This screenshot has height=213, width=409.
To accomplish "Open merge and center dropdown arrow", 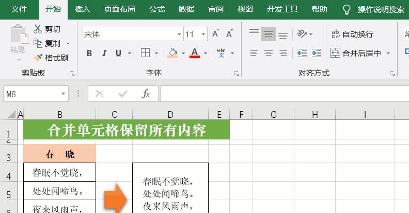I will 388,54.
